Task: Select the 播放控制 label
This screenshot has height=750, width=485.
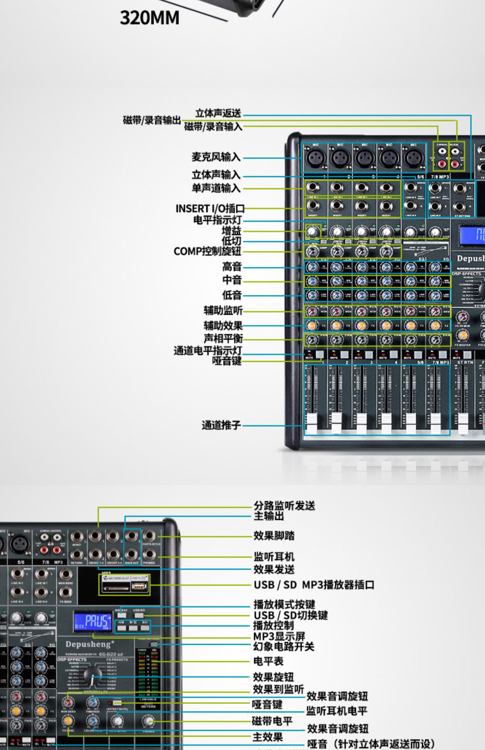Action: click(x=274, y=626)
